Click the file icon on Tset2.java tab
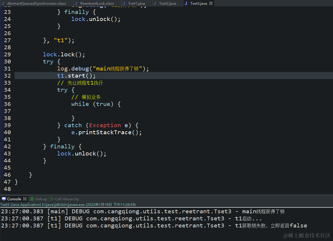 (155, 3)
